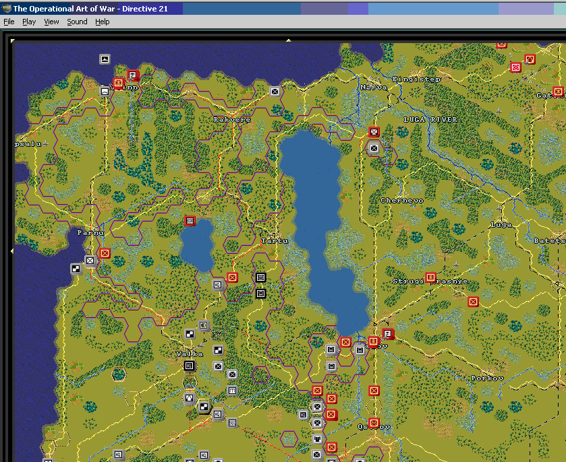Open the Help menu
This screenshot has height=462, width=566.
click(x=102, y=22)
